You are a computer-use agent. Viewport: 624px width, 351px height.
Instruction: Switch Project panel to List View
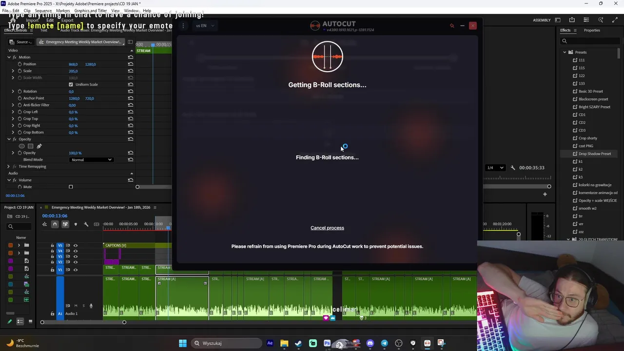point(20,322)
